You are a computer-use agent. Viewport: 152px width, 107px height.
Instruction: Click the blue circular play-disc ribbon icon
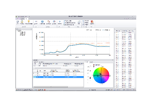pyautogui.click(x=42, y=21)
